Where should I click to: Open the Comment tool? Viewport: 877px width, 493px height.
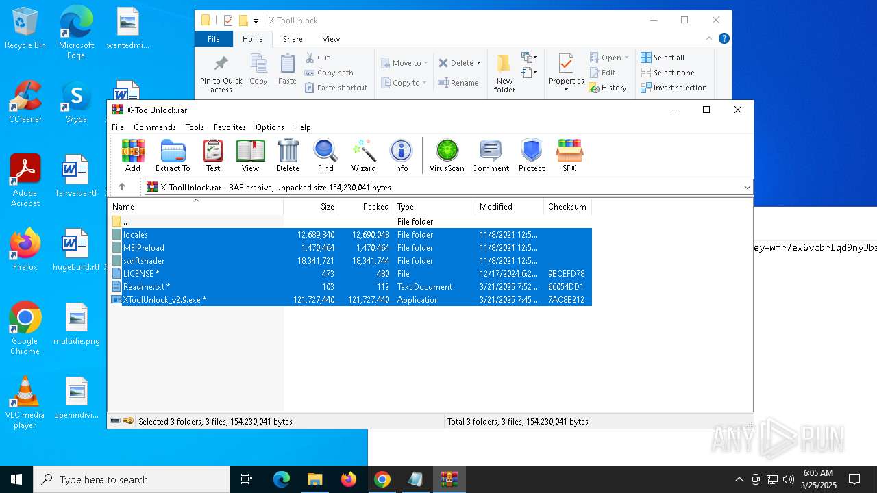click(x=491, y=155)
